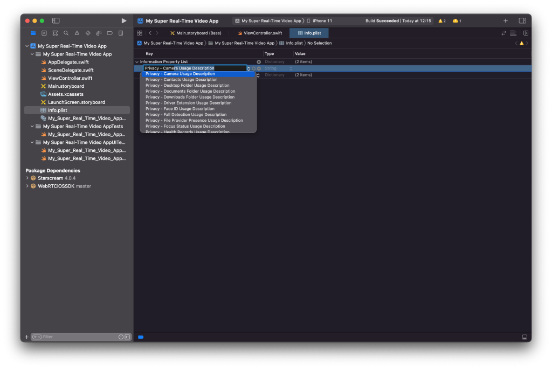Run the app with the play button
The image size is (552, 369).
pyautogui.click(x=124, y=21)
